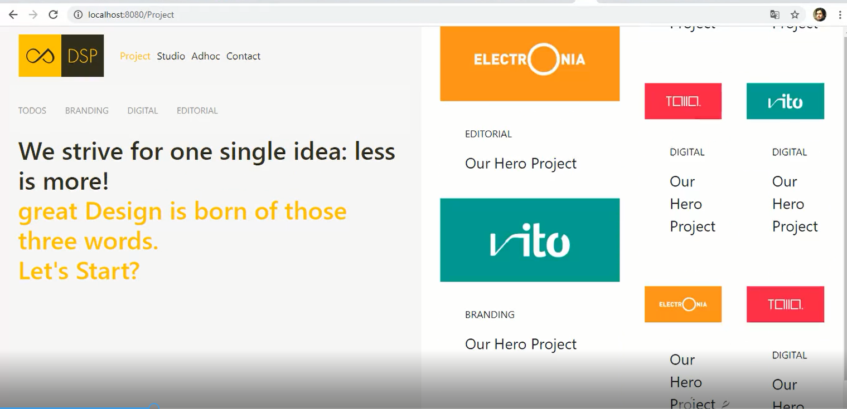Open the Adhoc nav link
The width and height of the screenshot is (847, 409).
[206, 56]
